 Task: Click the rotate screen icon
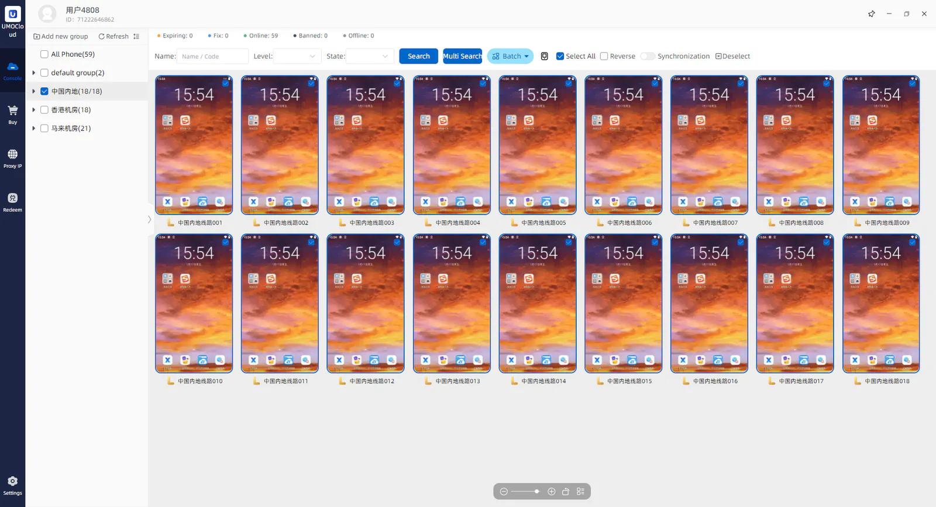tap(566, 492)
